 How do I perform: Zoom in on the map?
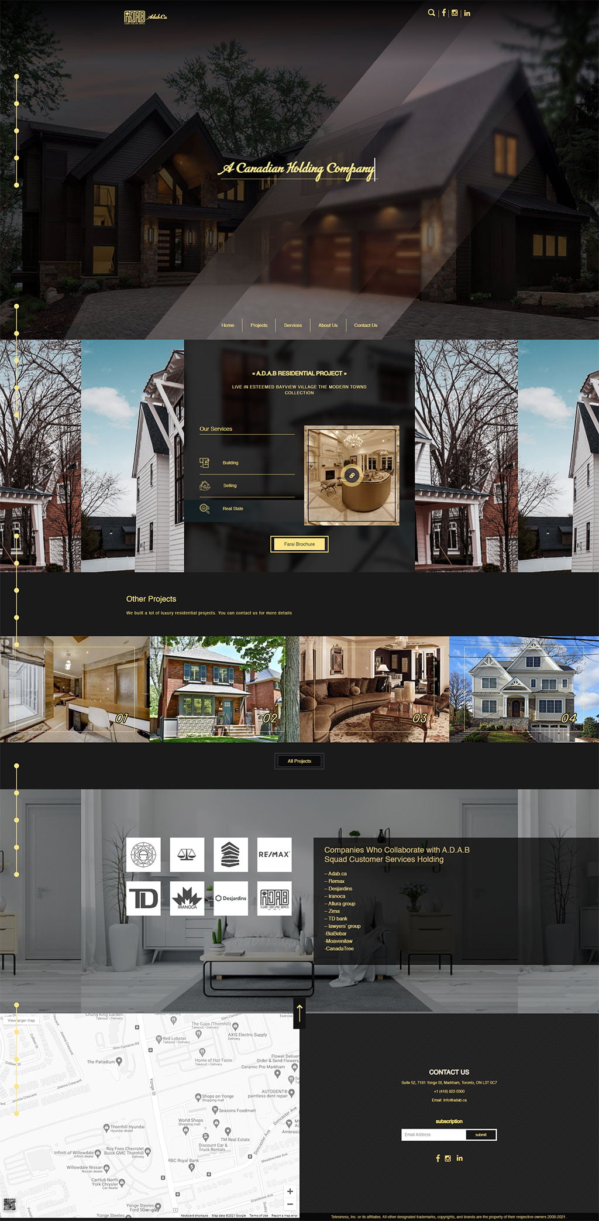tap(290, 1191)
